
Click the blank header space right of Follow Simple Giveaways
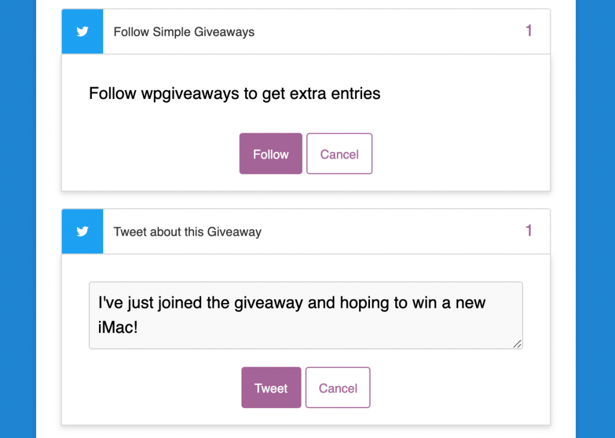[389, 31]
